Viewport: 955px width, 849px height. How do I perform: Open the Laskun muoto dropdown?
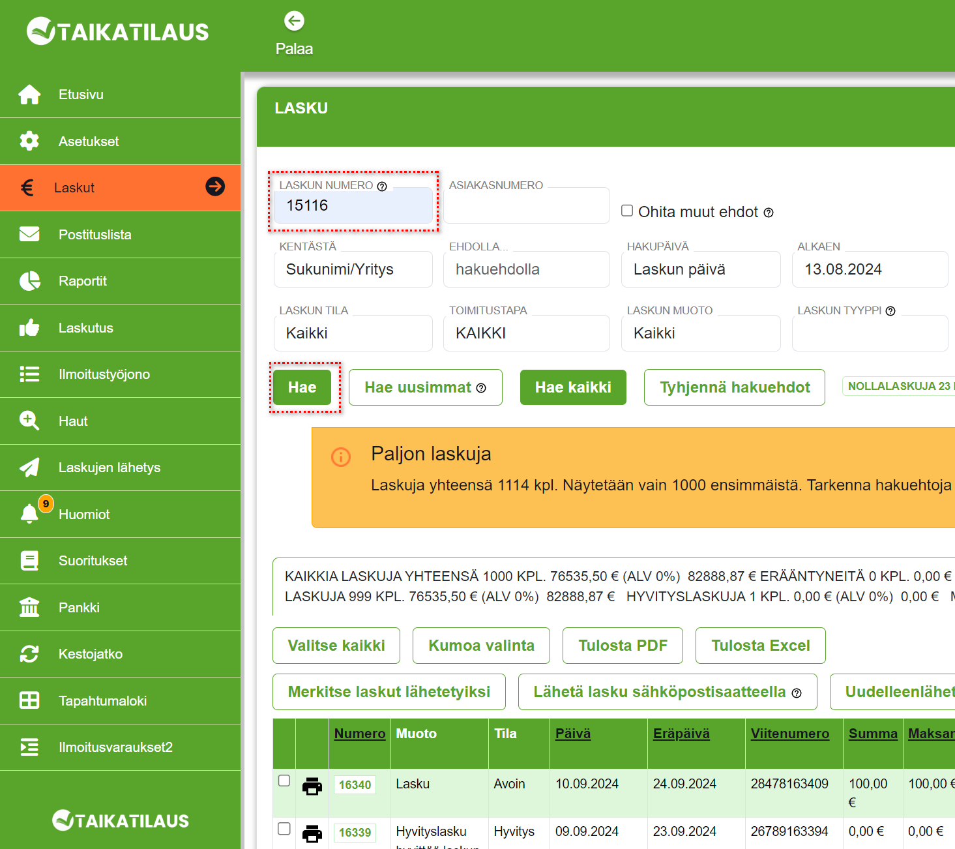701,333
